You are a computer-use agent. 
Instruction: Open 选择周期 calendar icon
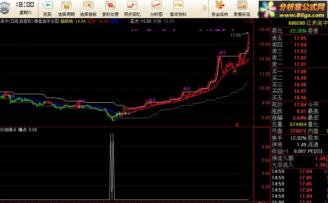point(66,5)
